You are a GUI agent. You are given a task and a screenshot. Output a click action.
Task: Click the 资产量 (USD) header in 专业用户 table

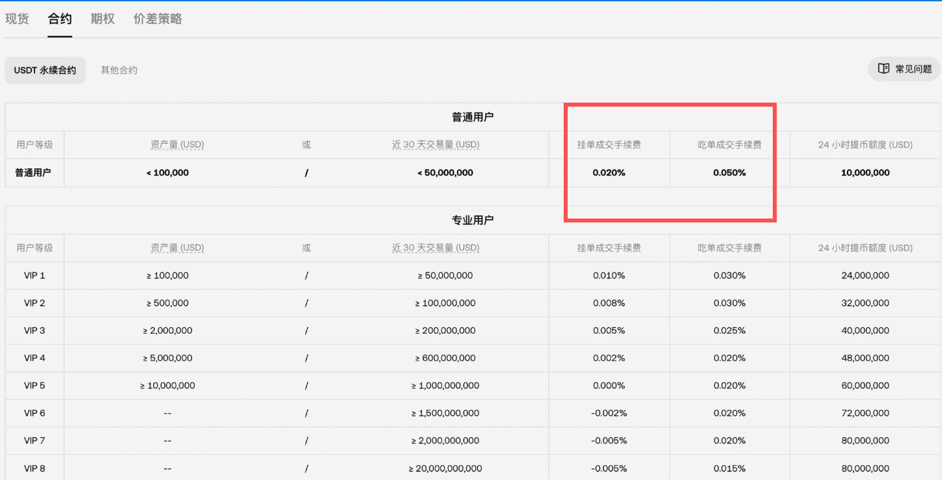[x=177, y=248]
